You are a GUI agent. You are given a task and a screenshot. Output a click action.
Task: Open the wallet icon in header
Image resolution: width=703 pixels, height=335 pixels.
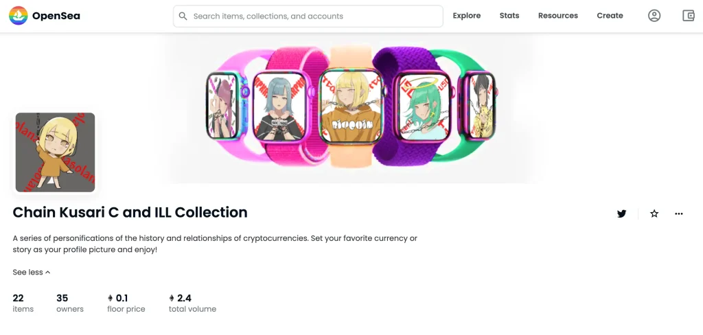(x=688, y=16)
